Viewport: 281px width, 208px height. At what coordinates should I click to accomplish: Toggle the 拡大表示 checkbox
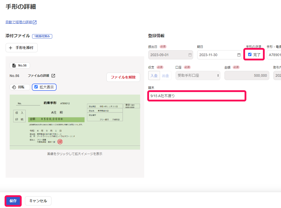pos(36,87)
